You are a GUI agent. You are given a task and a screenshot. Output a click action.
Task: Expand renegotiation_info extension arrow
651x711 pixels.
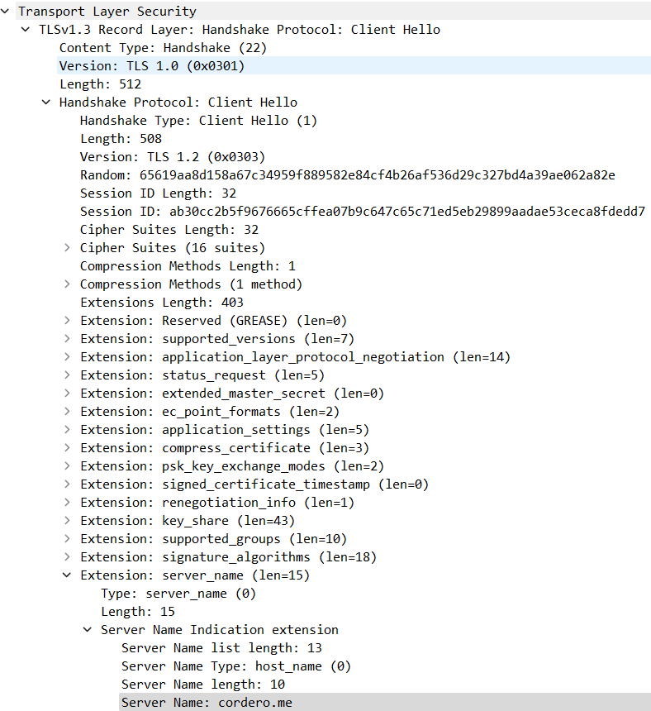click(x=67, y=502)
